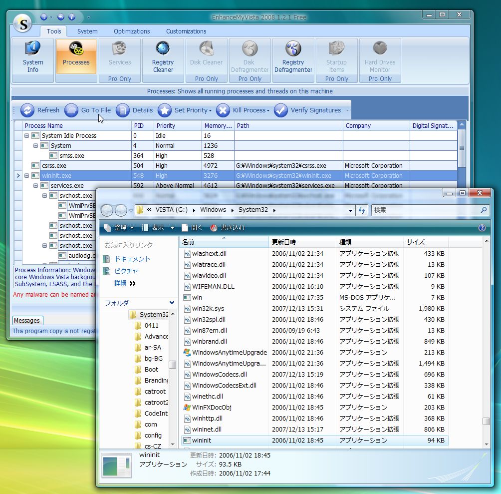
Task: Click the Windows breadcrumb in address bar
Action: [213, 210]
